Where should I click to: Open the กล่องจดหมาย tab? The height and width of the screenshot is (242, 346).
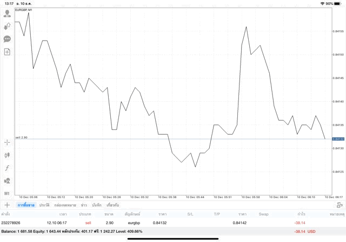coord(65,205)
